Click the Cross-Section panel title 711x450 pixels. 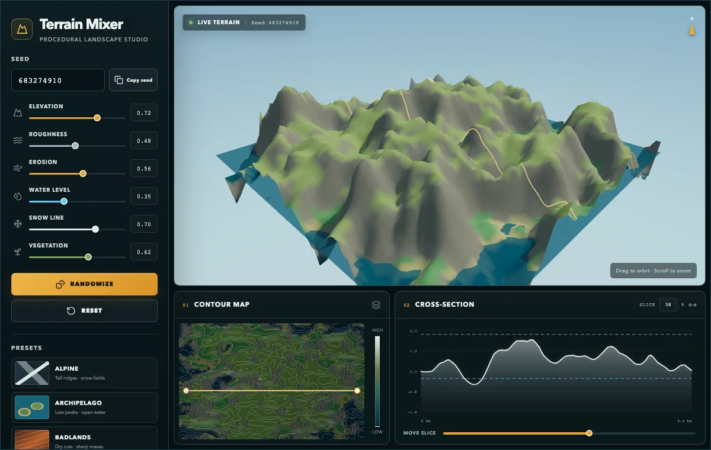click(444, 304)
